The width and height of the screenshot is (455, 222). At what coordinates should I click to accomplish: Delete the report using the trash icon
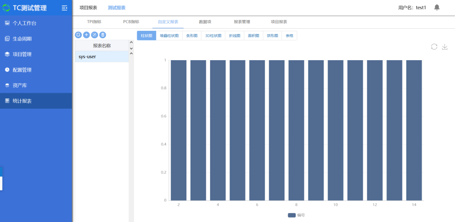click(x=103, y=35)
